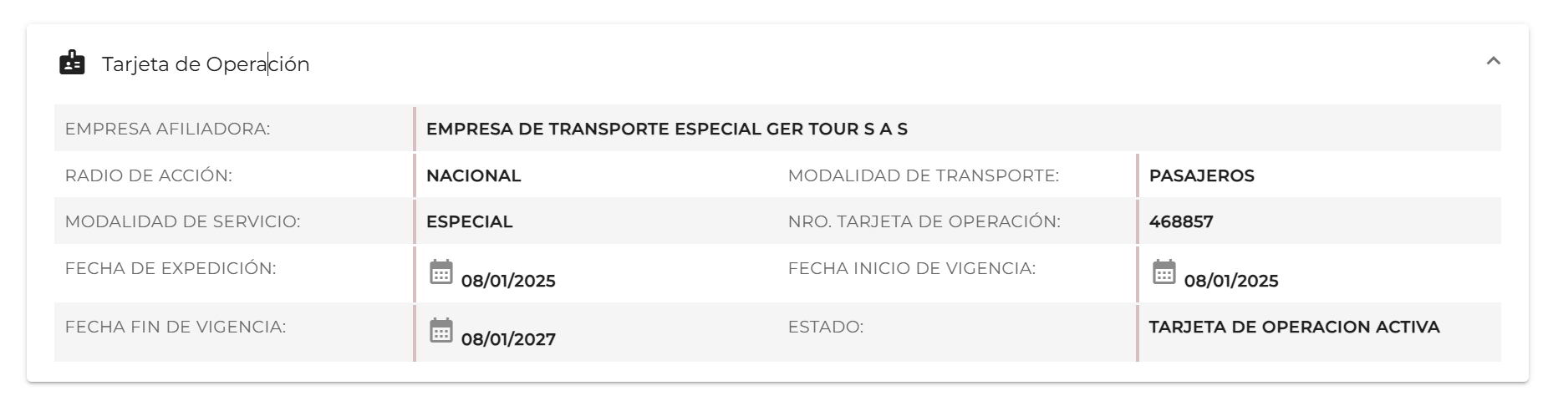Collapse the Tarjeta de Operación panel

click(x=1493, y=61)
